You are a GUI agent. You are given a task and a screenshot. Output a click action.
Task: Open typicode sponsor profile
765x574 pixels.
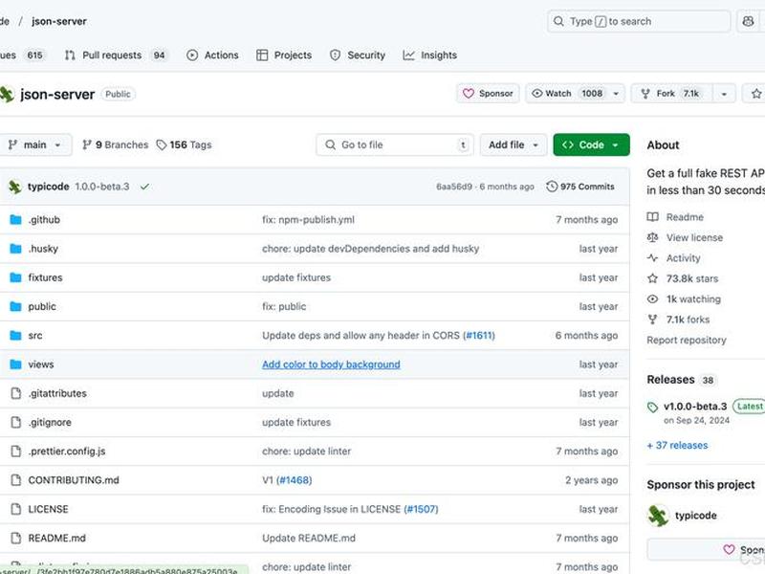pos(696,516)
